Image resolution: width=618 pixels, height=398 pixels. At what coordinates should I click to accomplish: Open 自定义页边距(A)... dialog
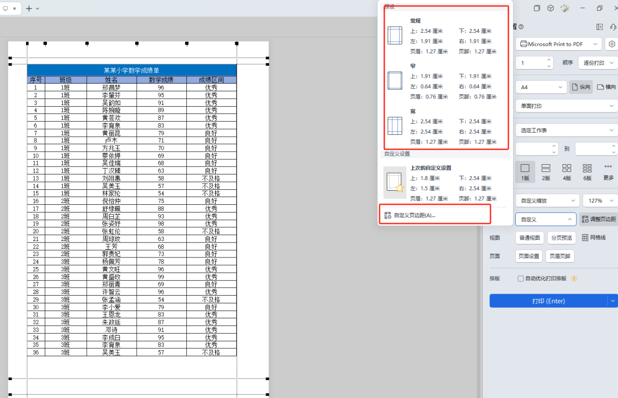coord(415,215)
